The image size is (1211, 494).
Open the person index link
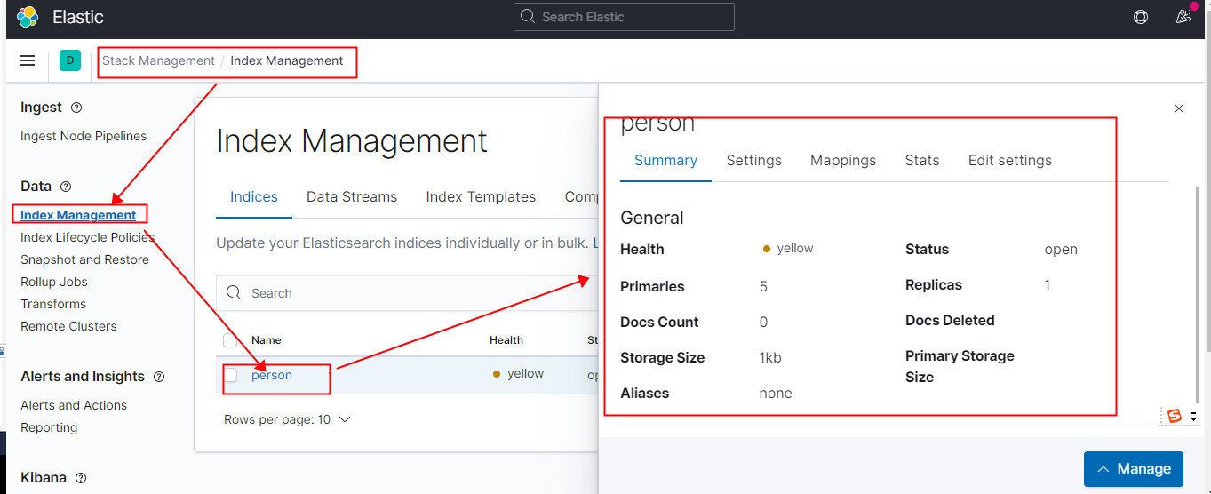pos(272,375)
